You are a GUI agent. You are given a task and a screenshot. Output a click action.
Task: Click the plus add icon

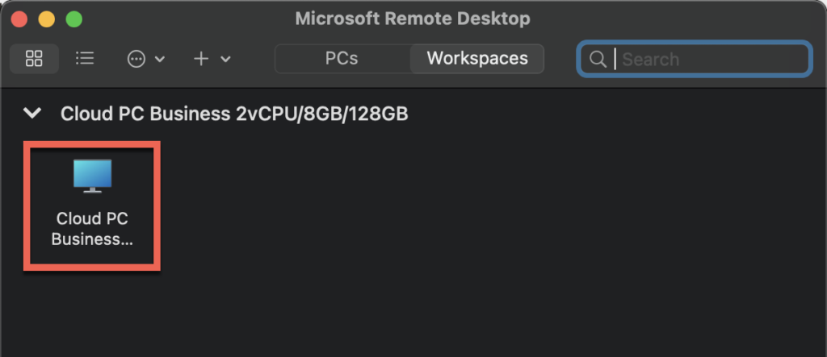(201, 59)
